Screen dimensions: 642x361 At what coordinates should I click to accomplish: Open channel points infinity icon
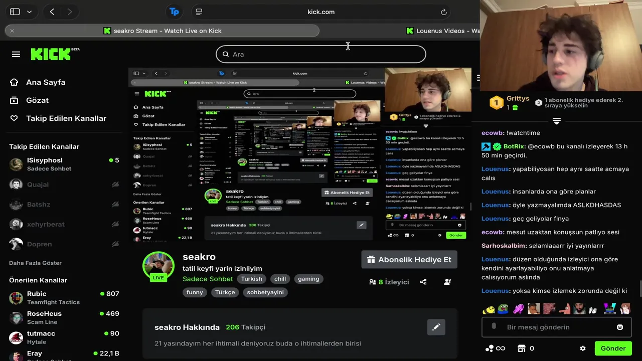(x=496, y=348)
